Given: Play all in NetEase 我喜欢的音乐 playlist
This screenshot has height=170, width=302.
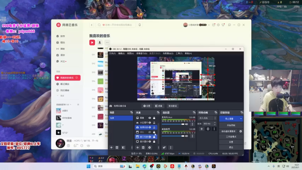Looking at the screenshot, I should point(92,42).
